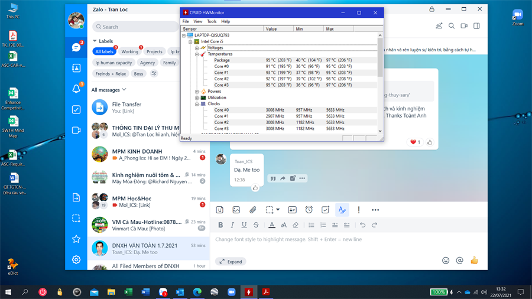Open the font color picker

(x=271, y=225)
